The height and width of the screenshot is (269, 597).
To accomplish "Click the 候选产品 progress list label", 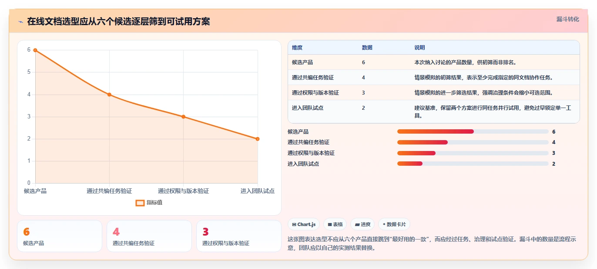I will coord(298,131).
